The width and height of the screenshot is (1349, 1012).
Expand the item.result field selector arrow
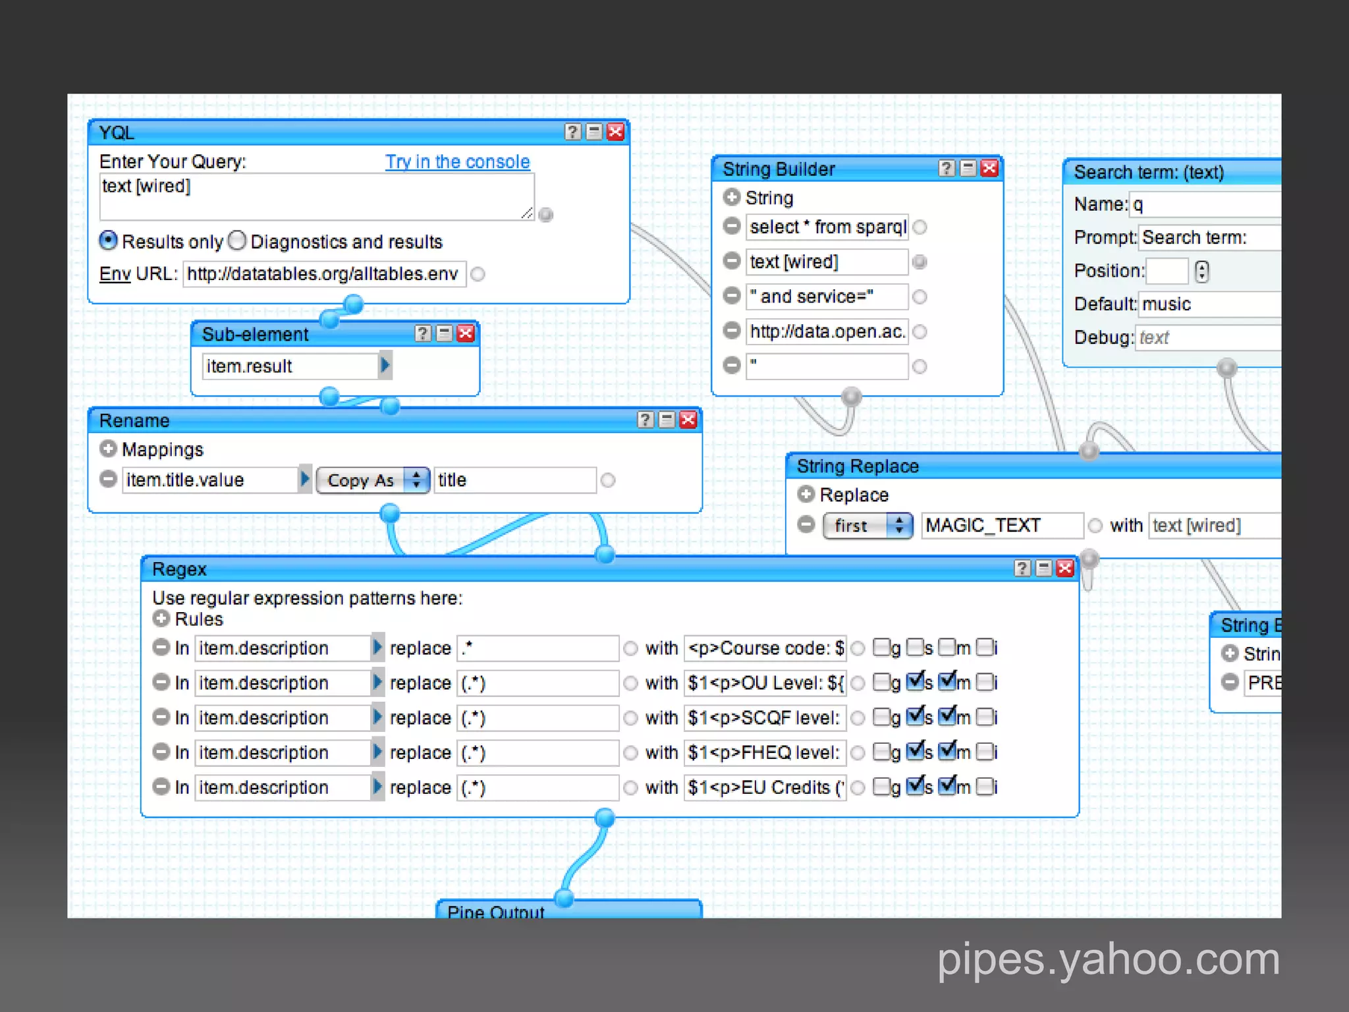point(385,365)
